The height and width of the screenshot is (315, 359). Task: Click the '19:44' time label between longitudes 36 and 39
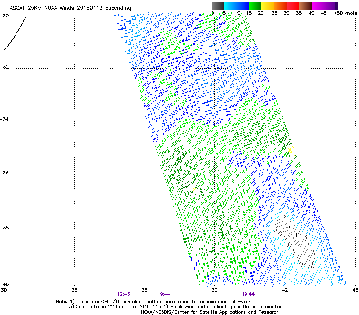click(163, 294)
